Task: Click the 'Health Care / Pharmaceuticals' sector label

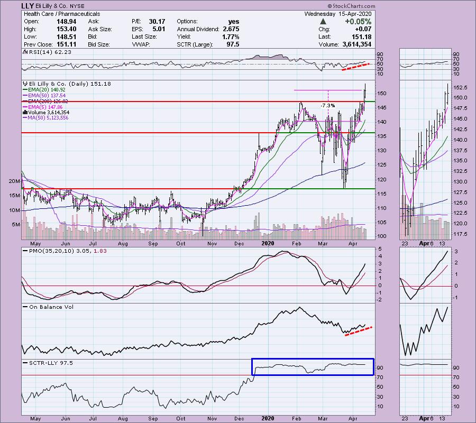Action: tap(62, 14)
